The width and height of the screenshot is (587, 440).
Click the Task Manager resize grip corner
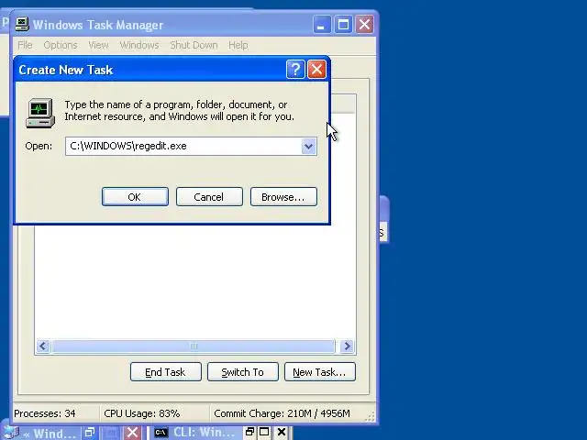pyautogui.click(x=371, y=417)
